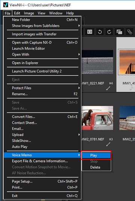
Task: Click the rotate clockwise icon
Action: pyautogui.click(x=109, y=32)
